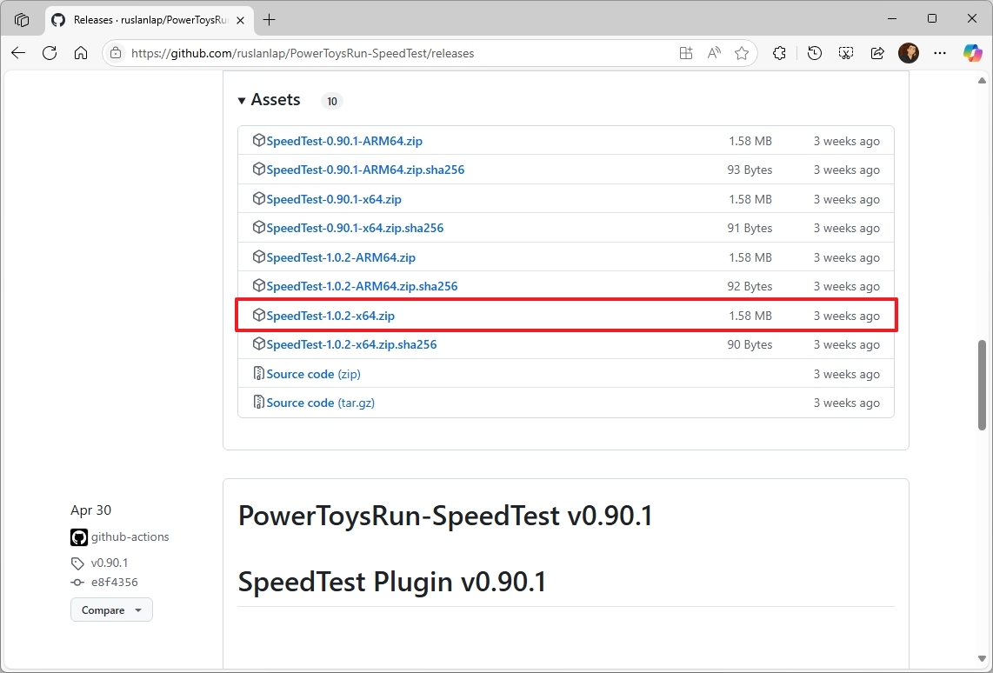
Task: Click the github-actions avatar icon
Action: [x=79, y=537]
